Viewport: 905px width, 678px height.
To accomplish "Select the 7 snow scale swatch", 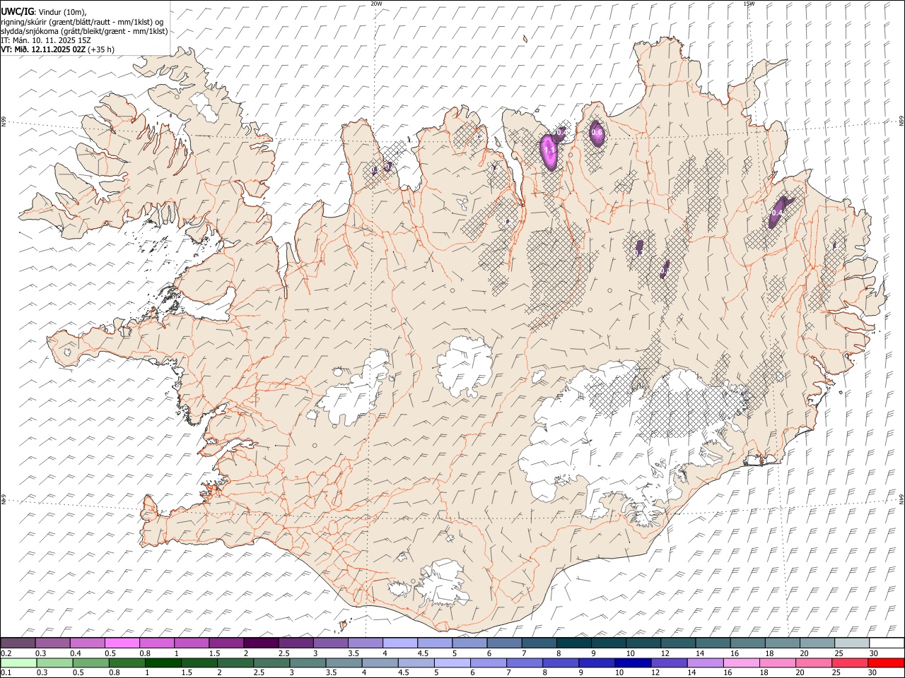I will 539,643.
